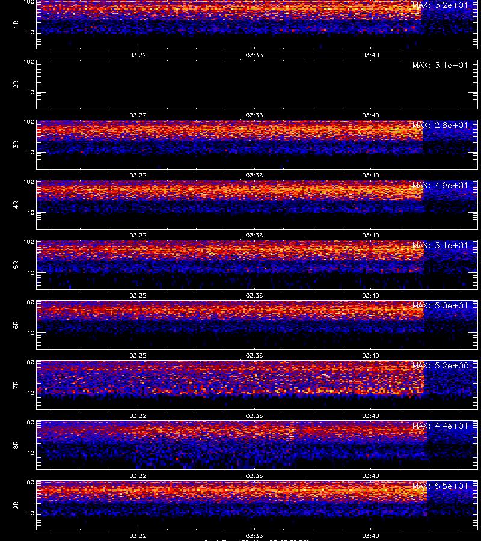
Task: Click inside the 7R spectrogram plot
Action: pyautogui.click(x=257, y=385)
